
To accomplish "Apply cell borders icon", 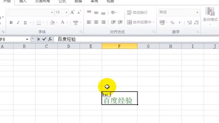I will (x=39, y=23).
